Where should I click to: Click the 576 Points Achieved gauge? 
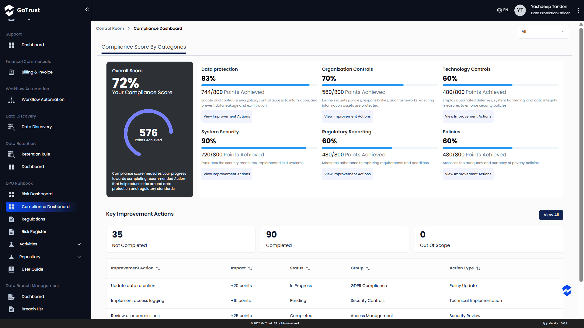pos(148,133)
